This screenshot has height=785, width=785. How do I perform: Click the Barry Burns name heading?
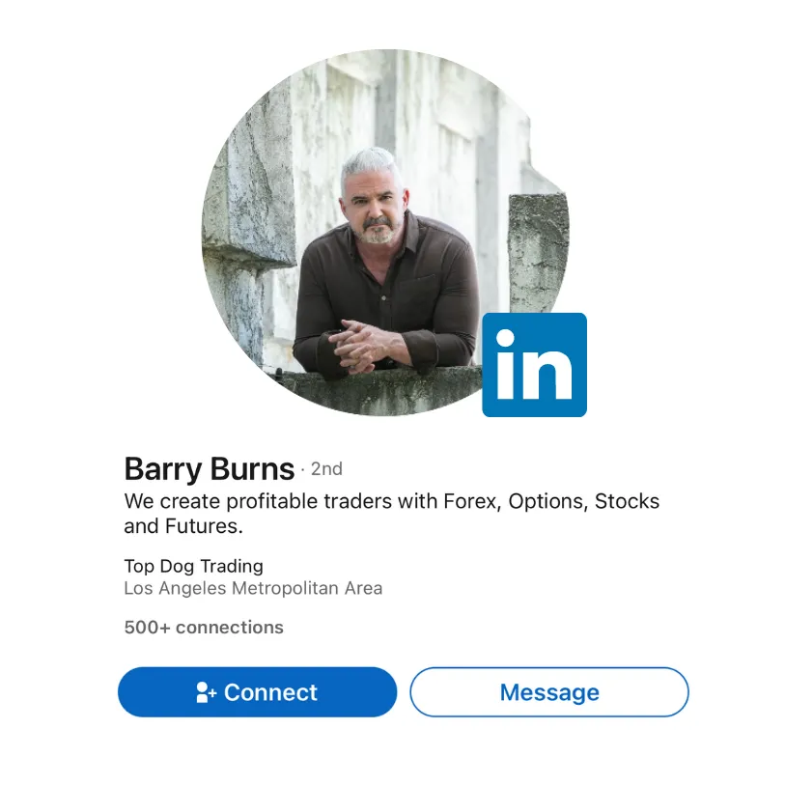click(210, 469)
